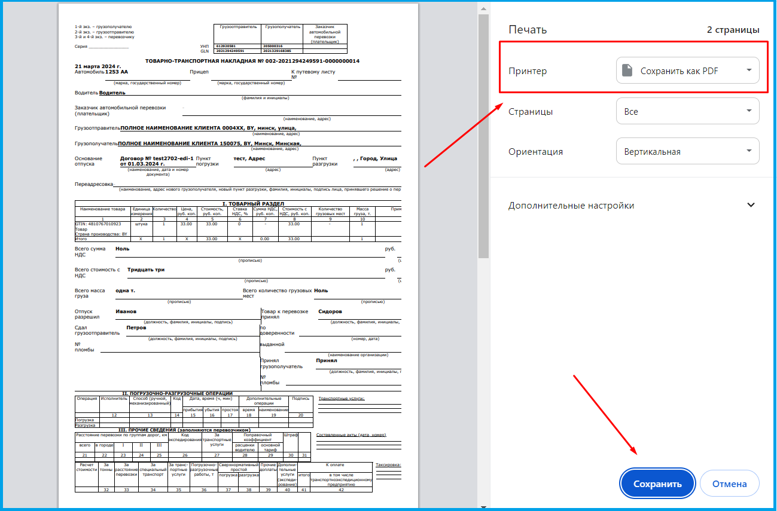Click 'II. ПОГРУЗОЧНО-РАЗГРУЗОЧНЫЕ ОПЕРАЦИИ' heading in preview
This screenshot has width=777, height=511.
(177, 393)
